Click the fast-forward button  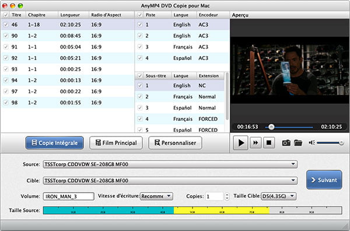click(256, 142)
